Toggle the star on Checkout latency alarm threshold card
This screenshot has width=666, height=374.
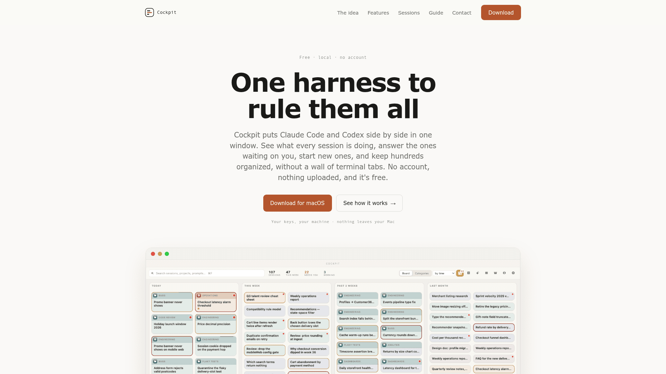click(198, 309)
